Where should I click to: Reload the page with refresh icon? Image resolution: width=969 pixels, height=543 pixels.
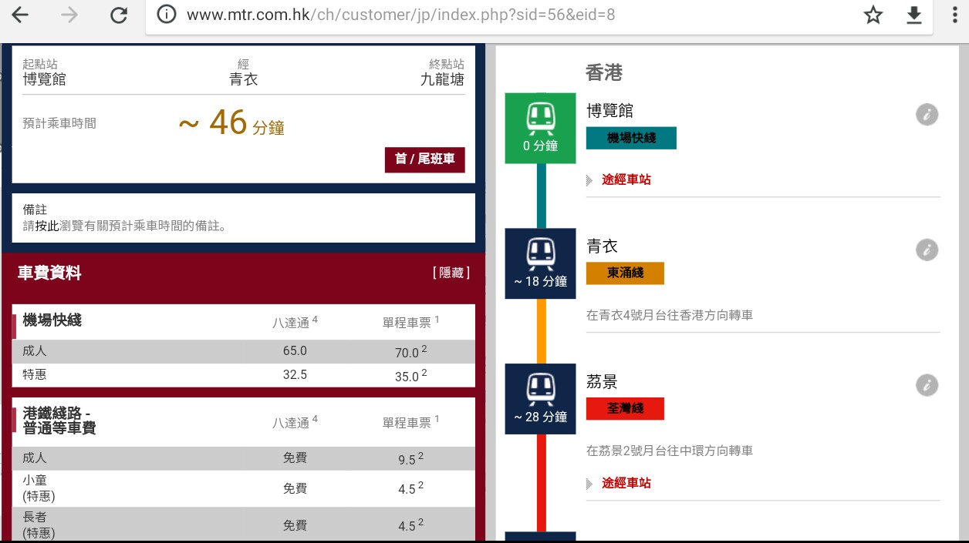[119, 15]
